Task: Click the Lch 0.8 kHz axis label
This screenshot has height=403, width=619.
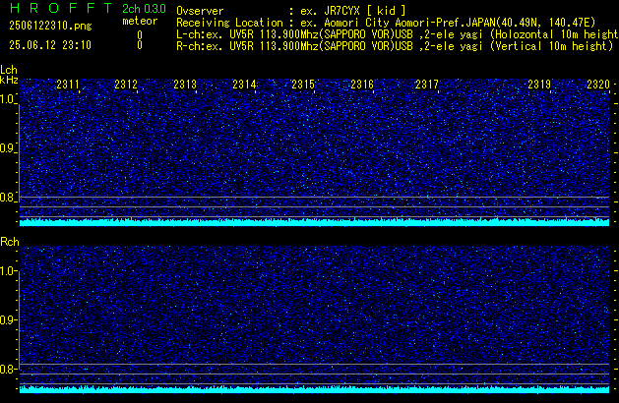Action: pos(7,198)
